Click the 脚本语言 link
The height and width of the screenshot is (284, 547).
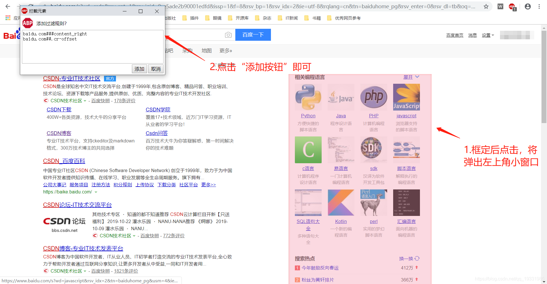click(x=407, y=168)
